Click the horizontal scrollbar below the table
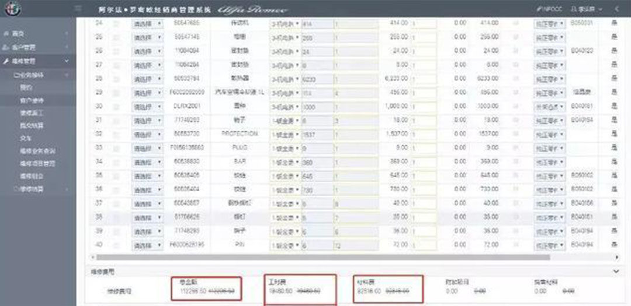Screen dimensions: 631x306 [323, 257]
